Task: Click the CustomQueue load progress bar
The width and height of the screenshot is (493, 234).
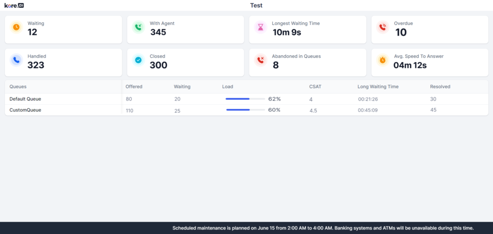Action: click(x=245, y=110)
